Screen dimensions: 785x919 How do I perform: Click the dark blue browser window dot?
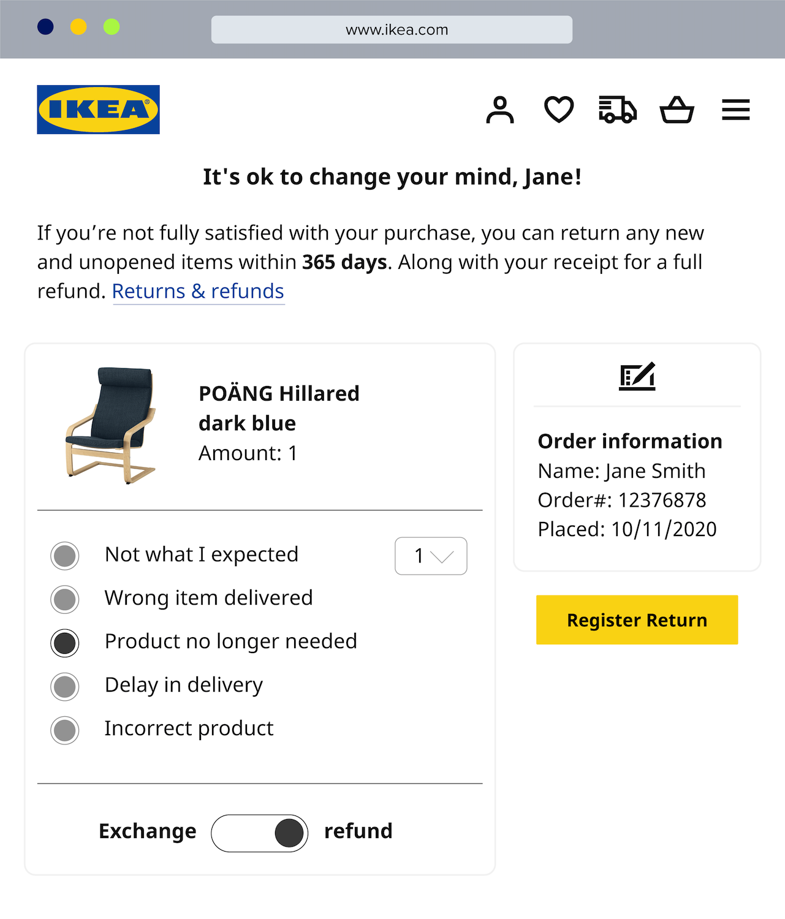[45, 27]
